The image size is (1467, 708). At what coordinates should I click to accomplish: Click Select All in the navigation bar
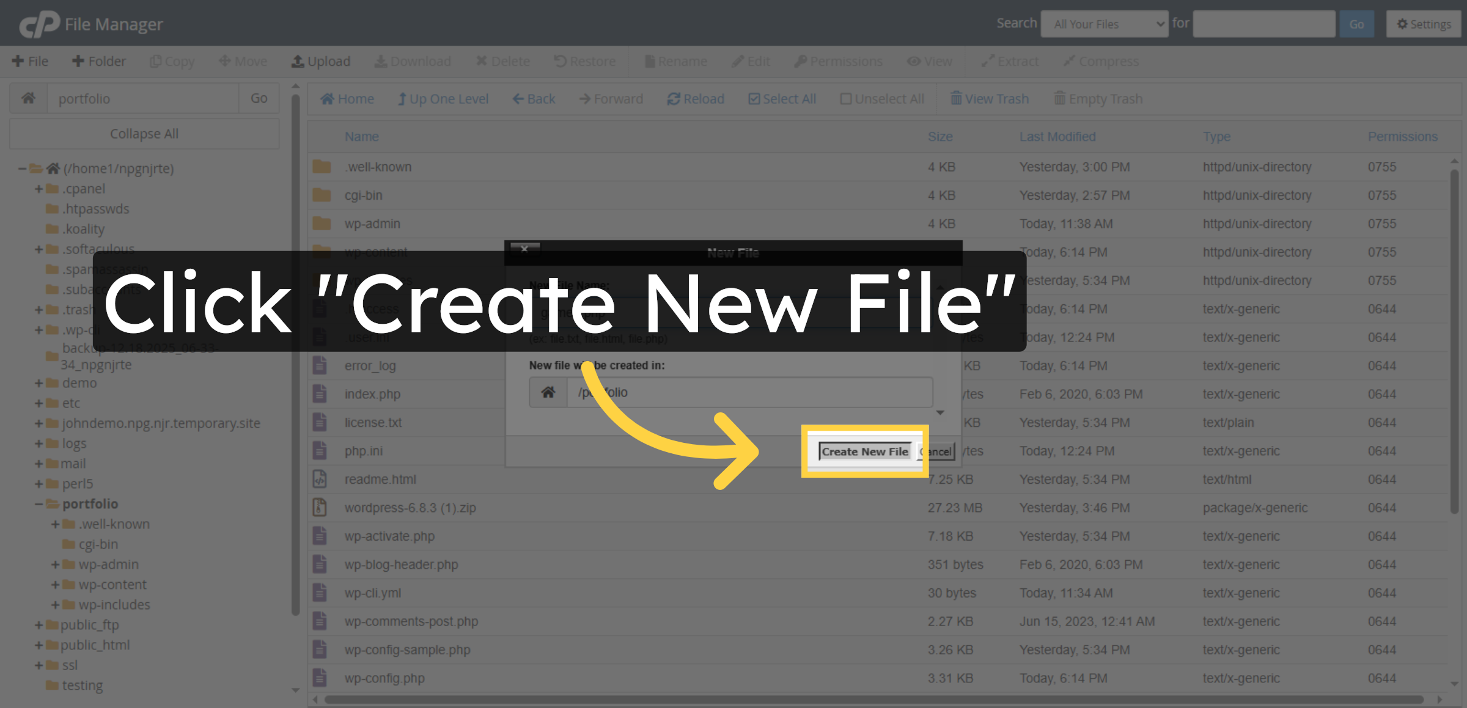tap(782, 98)
